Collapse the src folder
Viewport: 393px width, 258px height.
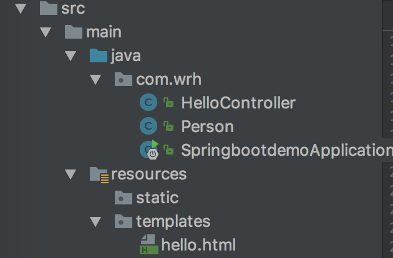coord(21,9)
